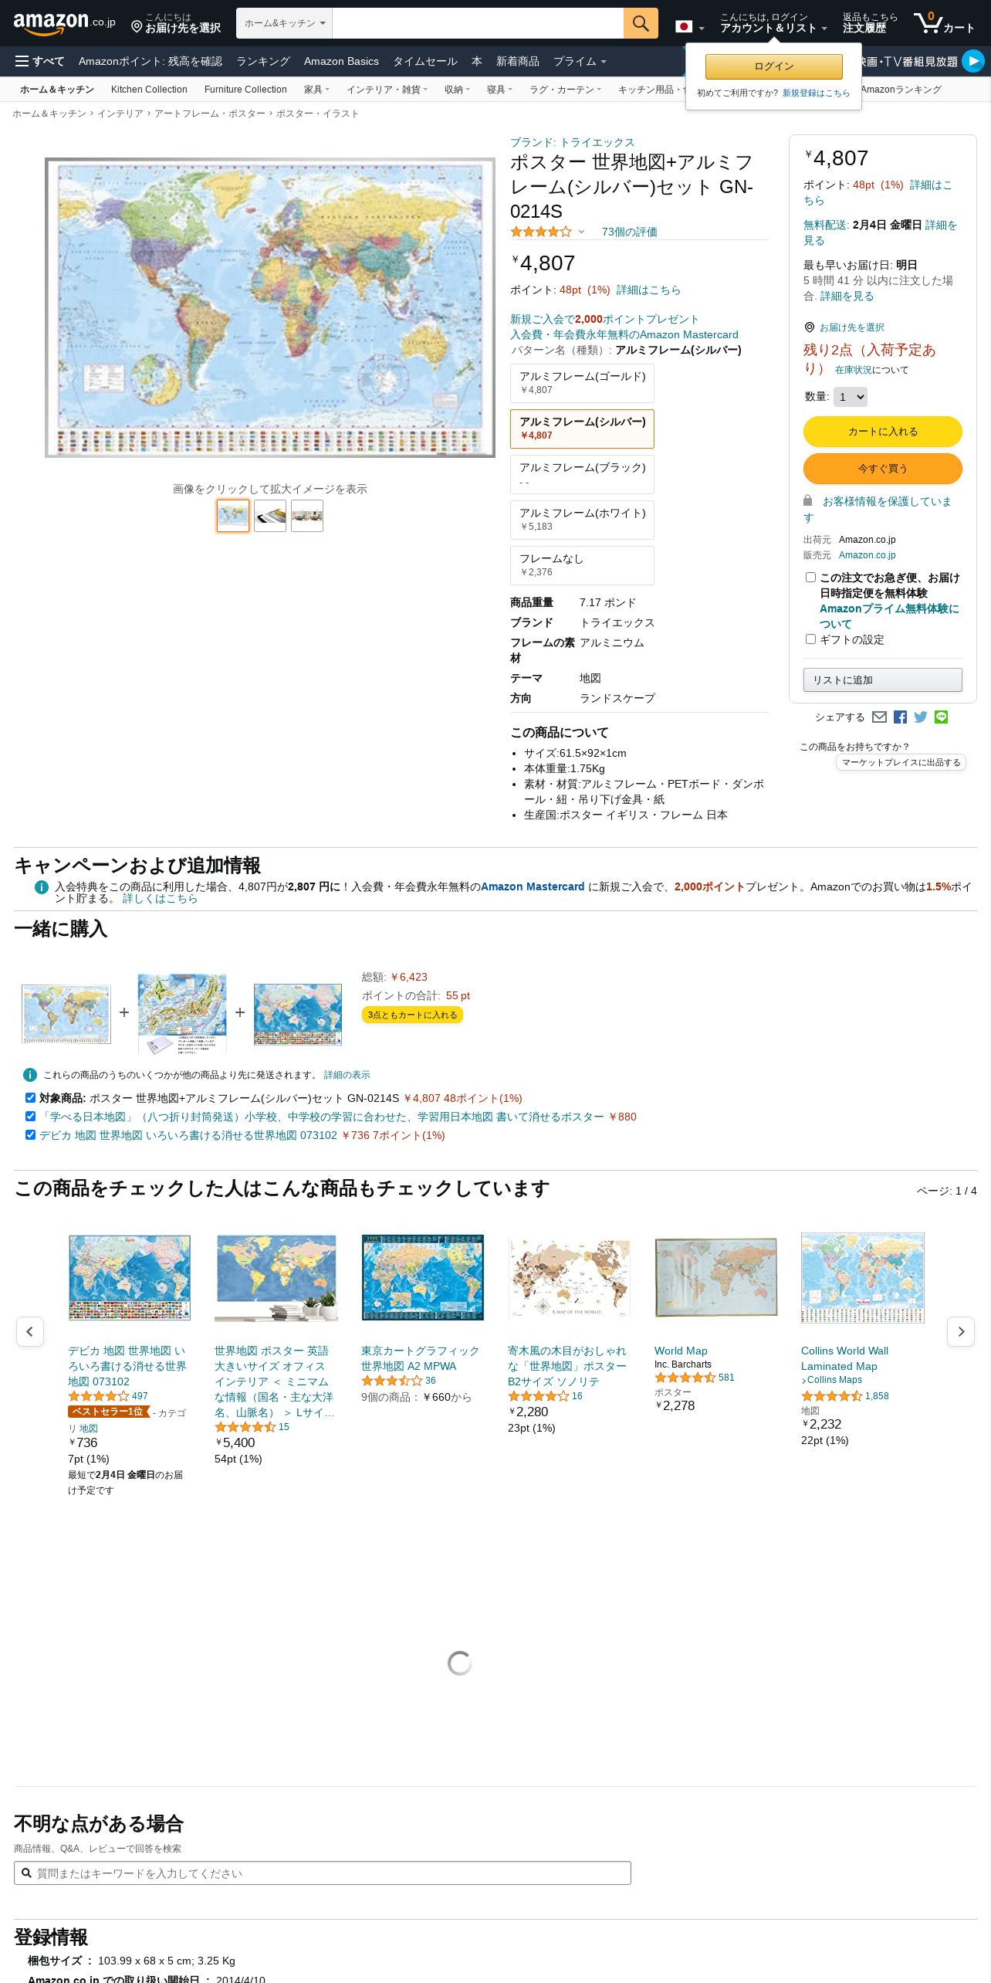
Task: Uncheck the 学べる日本地図 bundle checkbox
Action: (x=30, y=1116)
